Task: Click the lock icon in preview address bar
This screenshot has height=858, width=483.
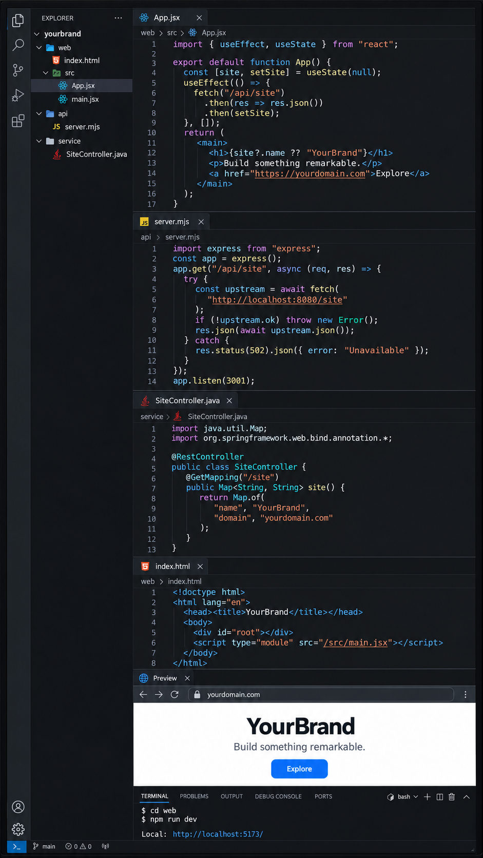Action: pyautogui.click(x=197, y=694)
